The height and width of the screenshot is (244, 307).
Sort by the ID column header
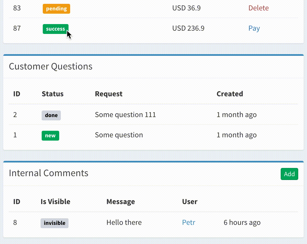click(x=16, y=94)
